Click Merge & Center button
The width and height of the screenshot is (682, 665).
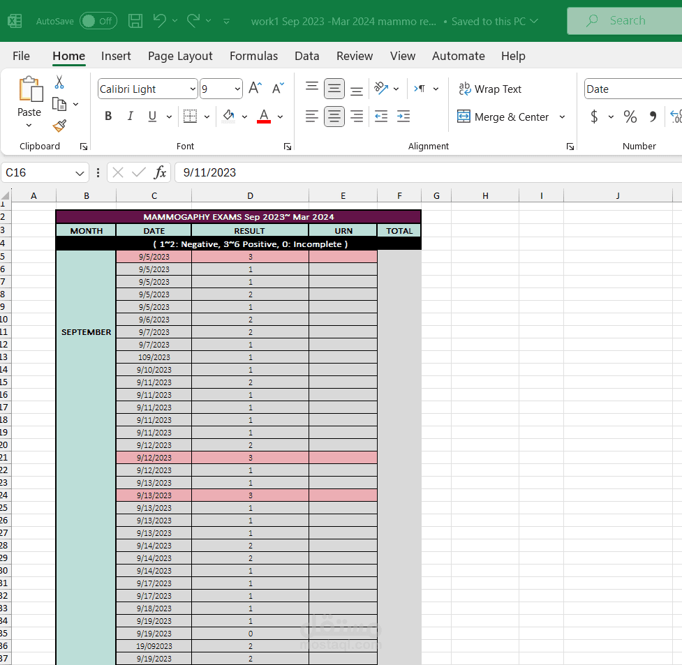[503, 117]
